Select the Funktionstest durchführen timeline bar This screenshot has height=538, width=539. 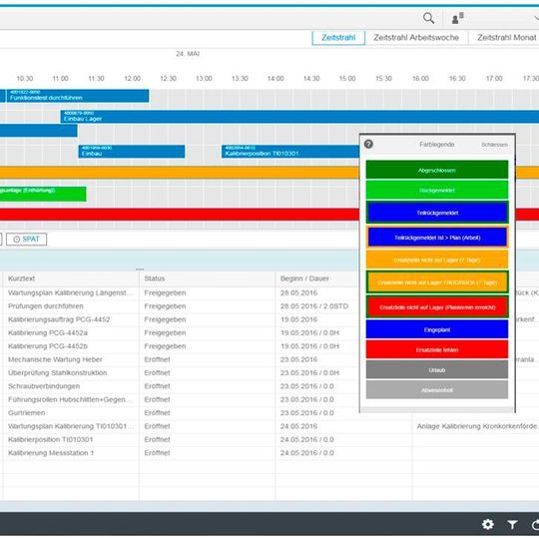click(78, 96)
